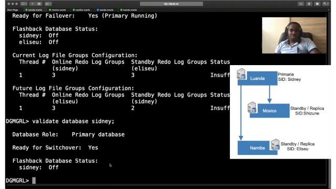Click the presenter webcam thumbnail

[294, 35]
